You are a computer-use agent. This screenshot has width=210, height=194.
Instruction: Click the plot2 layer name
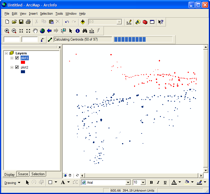click(x=25, y=67)
